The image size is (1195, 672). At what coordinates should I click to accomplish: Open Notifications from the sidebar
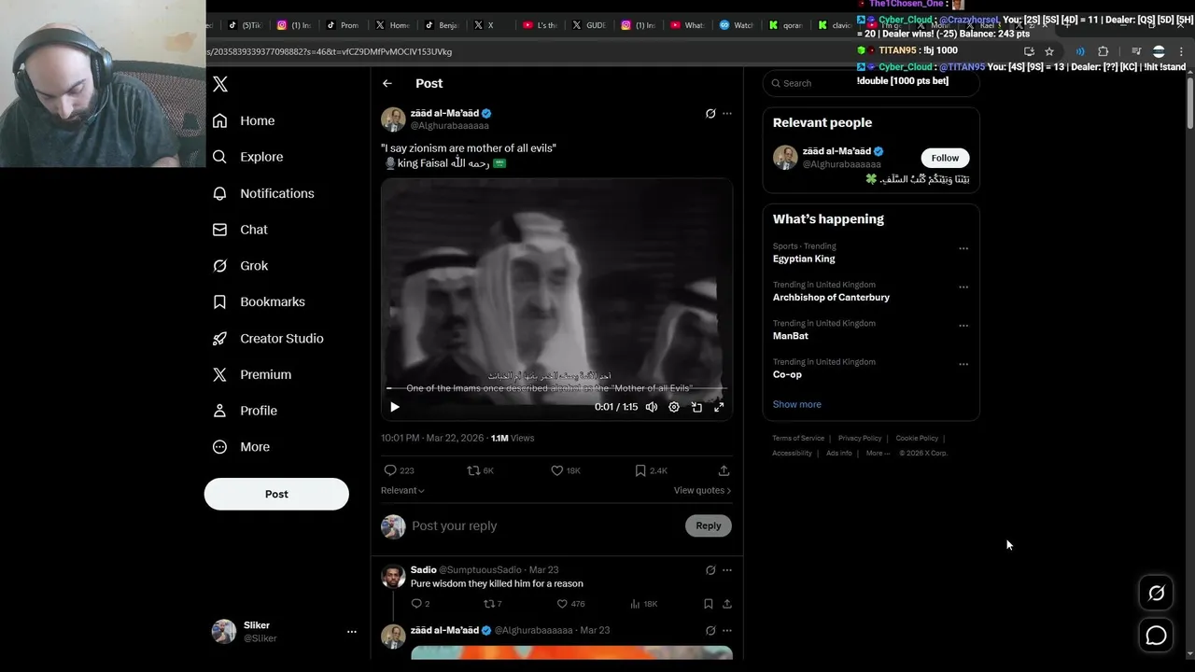pos(263,193)
